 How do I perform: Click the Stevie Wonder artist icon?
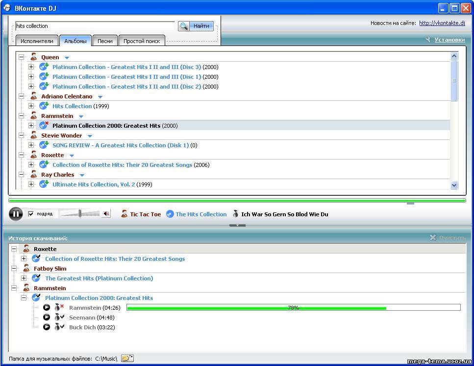(x=33, y=135)
